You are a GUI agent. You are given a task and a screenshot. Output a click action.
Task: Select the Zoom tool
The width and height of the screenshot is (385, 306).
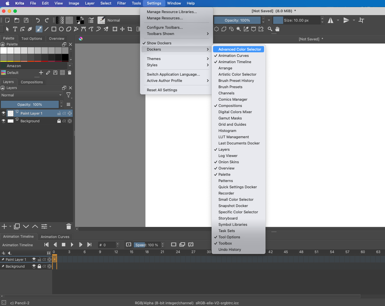pos(270,29)
